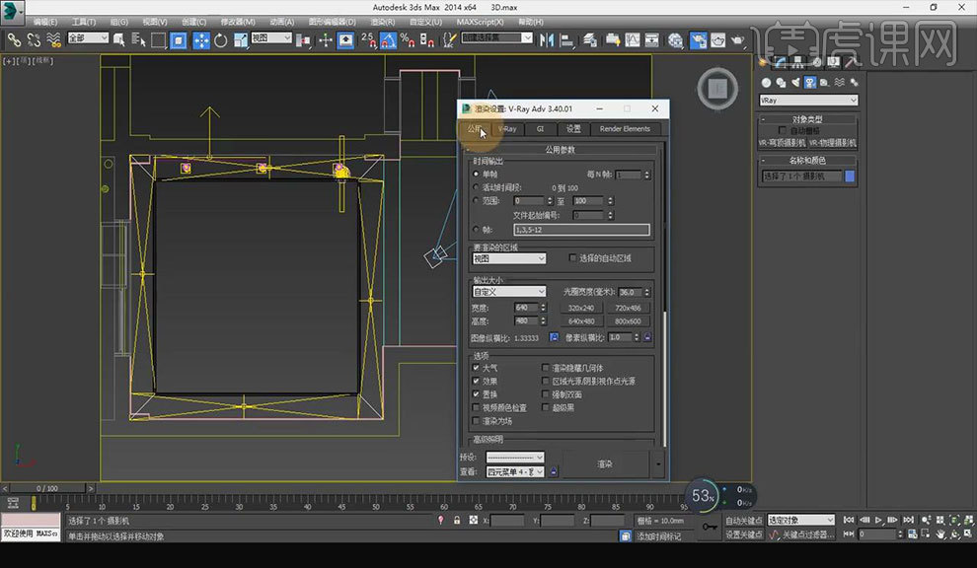Click the 自动关键点 auto key button
The height and width of the screenshot is (568, 977).
[744, 520]
